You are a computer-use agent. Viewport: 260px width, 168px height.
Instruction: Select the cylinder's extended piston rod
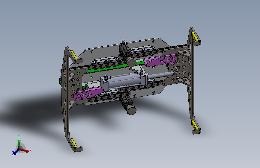(x=160, y=74)
